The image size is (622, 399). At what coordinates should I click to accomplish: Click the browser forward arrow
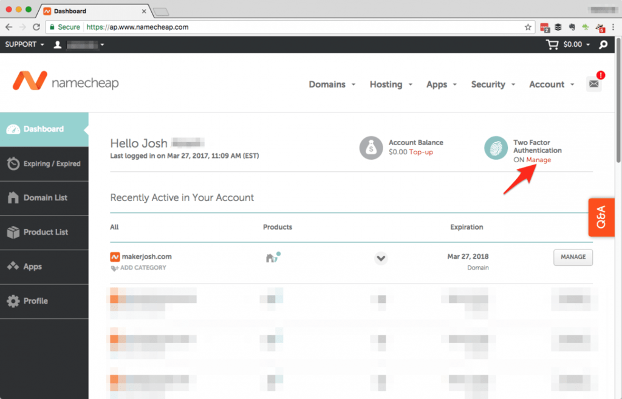[22, 27]
